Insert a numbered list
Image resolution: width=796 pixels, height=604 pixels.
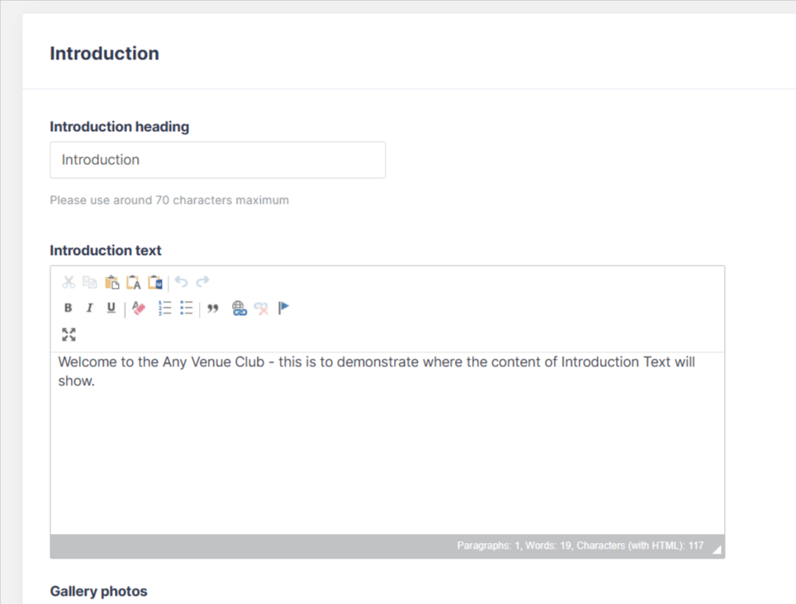[165, 309]
